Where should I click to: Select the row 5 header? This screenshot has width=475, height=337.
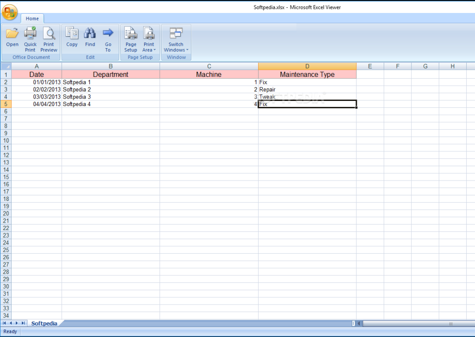pyautogui.click(x=6, y=104)
